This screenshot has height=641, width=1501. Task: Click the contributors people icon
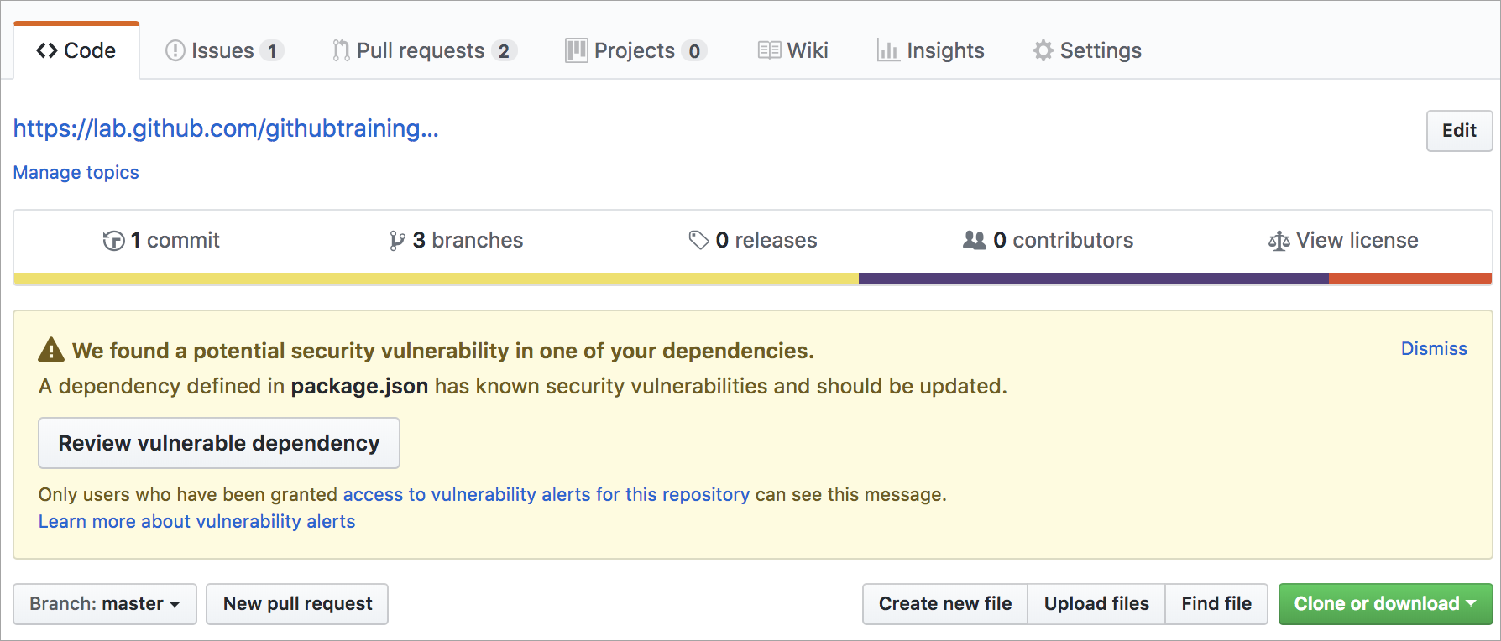pos(975,239)
